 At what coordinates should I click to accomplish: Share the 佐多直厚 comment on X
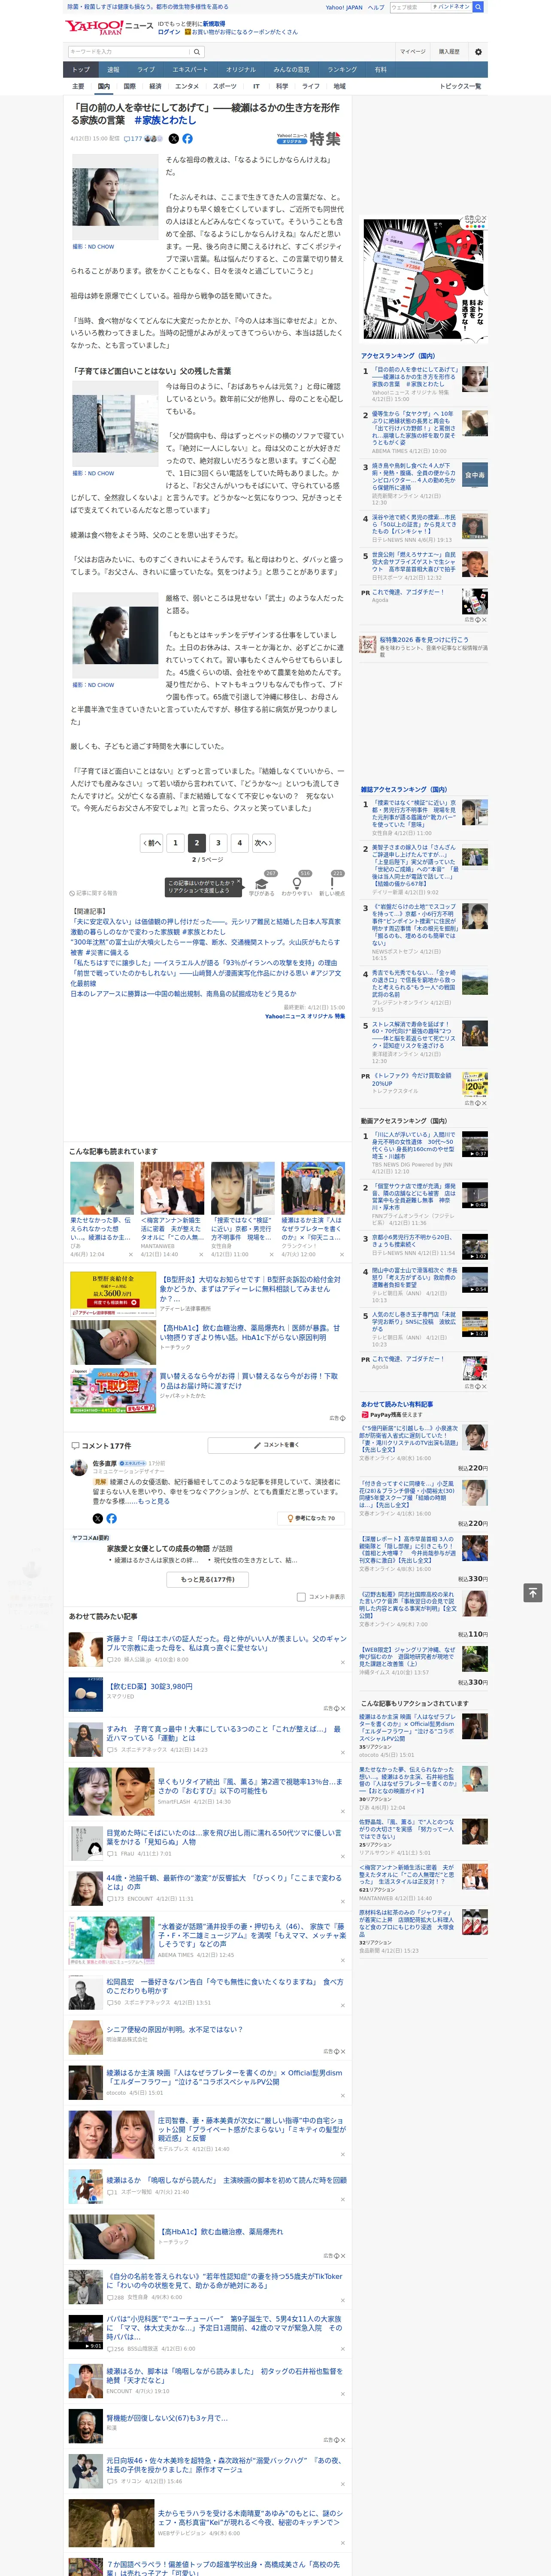click(x=98, y=1518)
